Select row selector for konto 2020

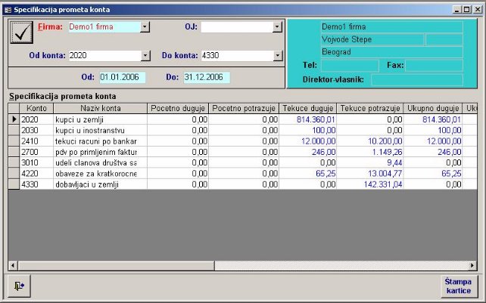[x=13, y=119]
